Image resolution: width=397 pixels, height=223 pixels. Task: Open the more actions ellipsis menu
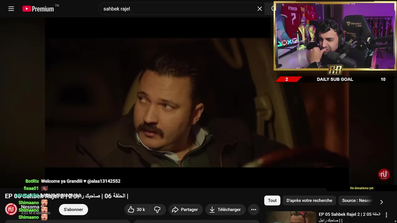coord(254,210)
